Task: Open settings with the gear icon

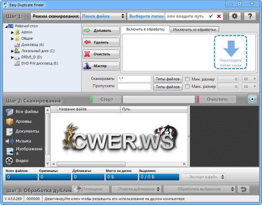Action: (234, 16)
